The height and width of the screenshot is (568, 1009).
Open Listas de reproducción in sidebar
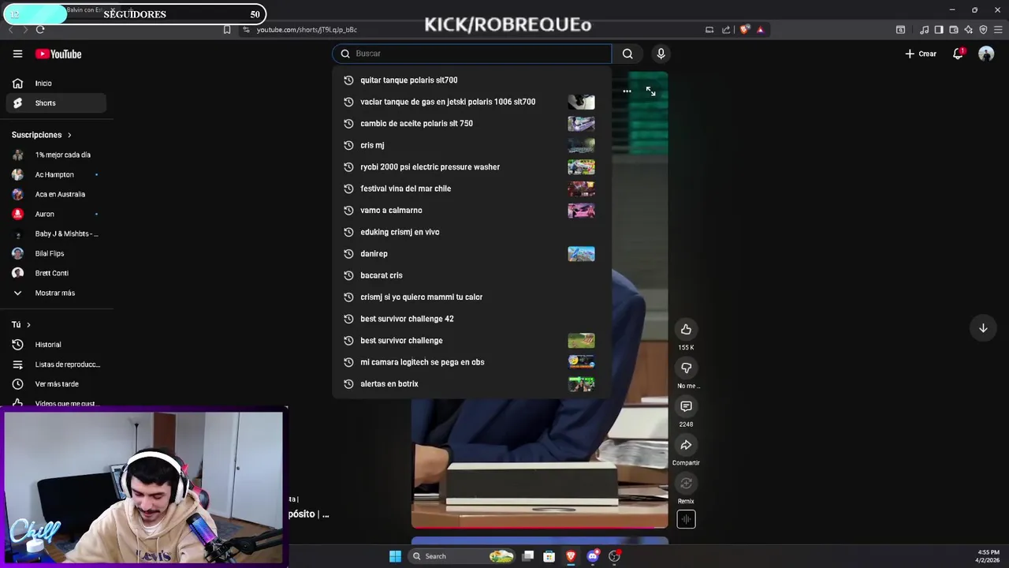pyautogui.click(x=56, y=364)
